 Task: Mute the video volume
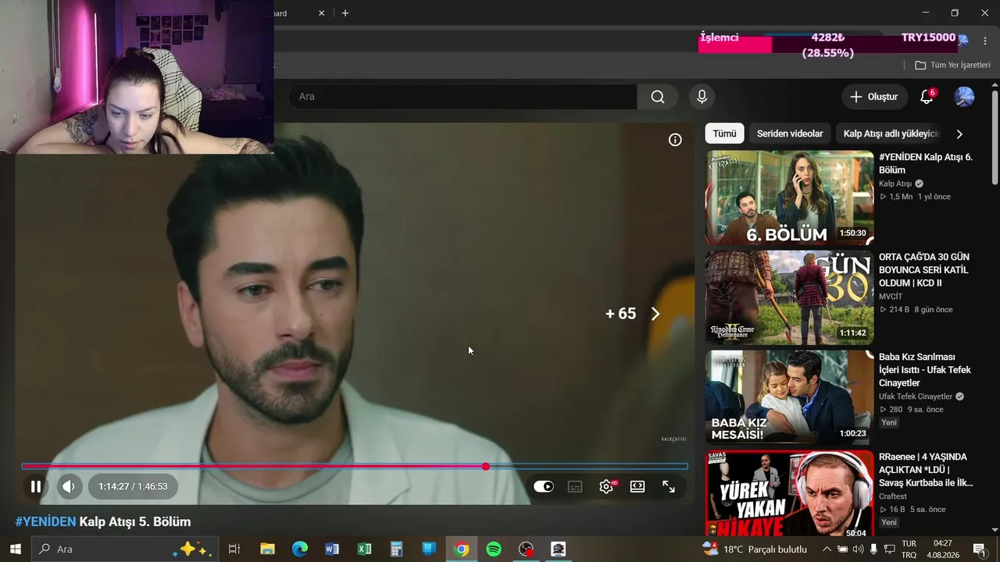69,486
